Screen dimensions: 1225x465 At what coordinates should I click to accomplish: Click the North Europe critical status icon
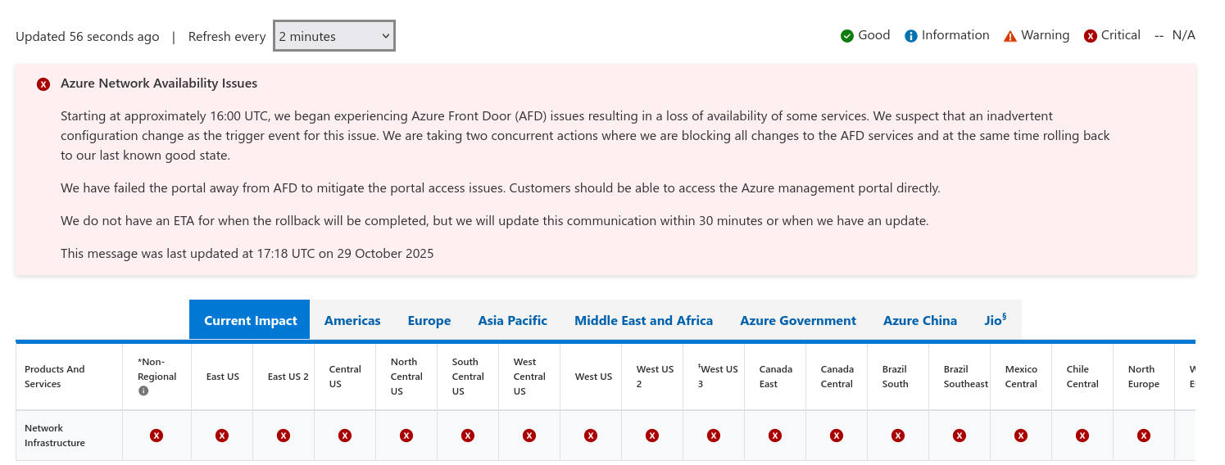click(x=1144, y=436)
